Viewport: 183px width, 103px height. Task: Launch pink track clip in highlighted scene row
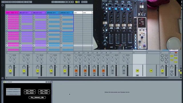point(7,45)
